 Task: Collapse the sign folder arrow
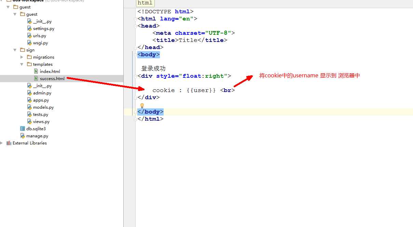point(15,50)
